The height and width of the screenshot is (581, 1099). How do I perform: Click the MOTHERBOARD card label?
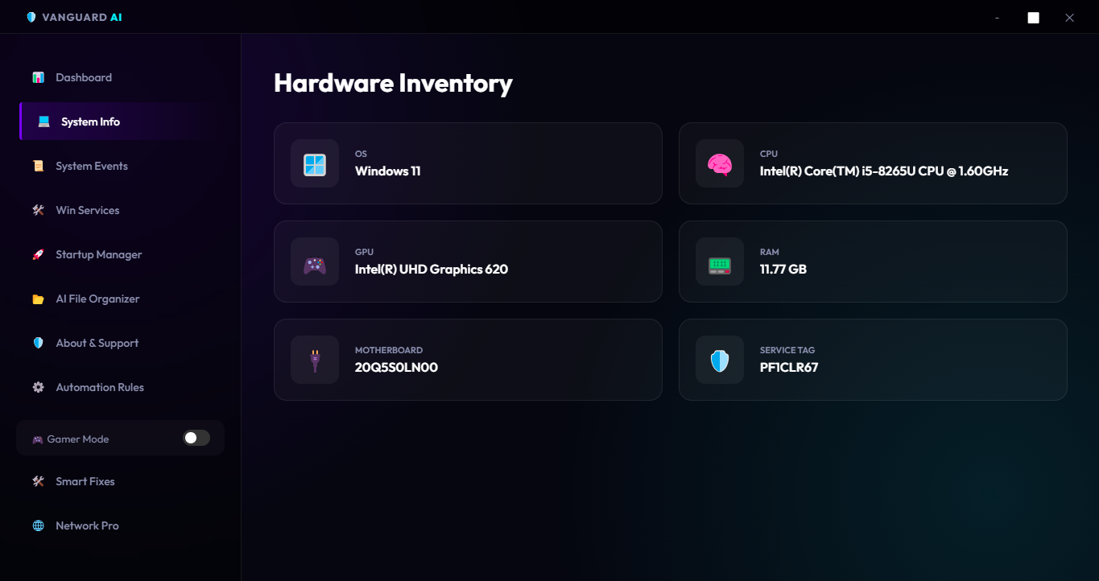tap(389, 350)
